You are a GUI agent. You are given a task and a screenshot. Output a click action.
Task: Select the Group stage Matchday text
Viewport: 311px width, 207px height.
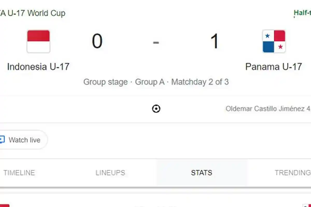click(156, 82)
